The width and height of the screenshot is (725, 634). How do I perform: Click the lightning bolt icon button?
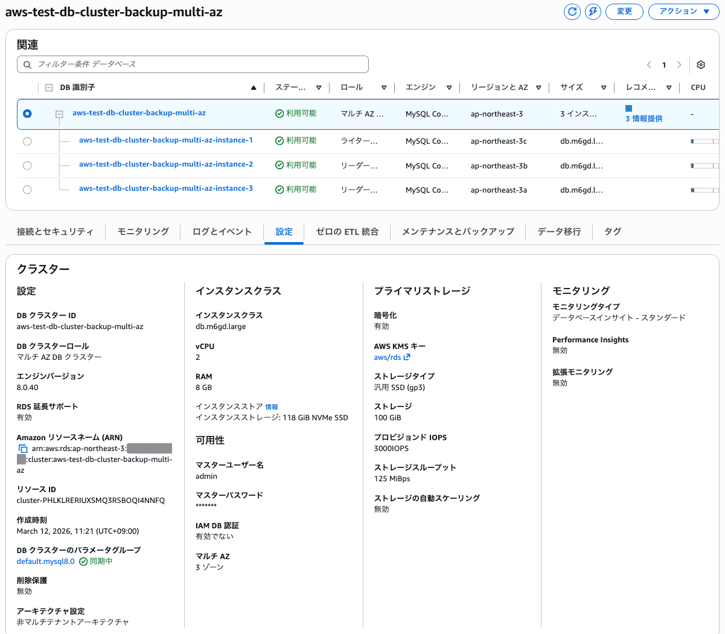click(593, 11)
